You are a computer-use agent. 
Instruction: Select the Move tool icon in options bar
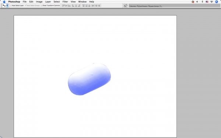point(4,6)
